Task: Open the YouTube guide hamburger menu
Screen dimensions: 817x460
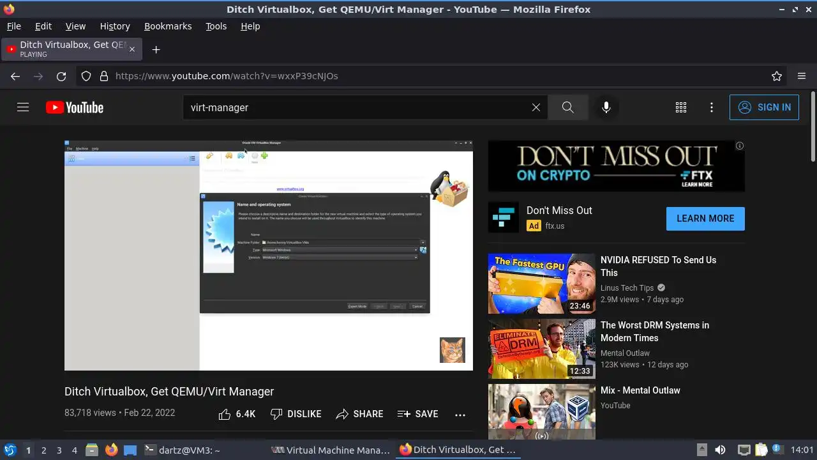Action: [x=23, y=107]
